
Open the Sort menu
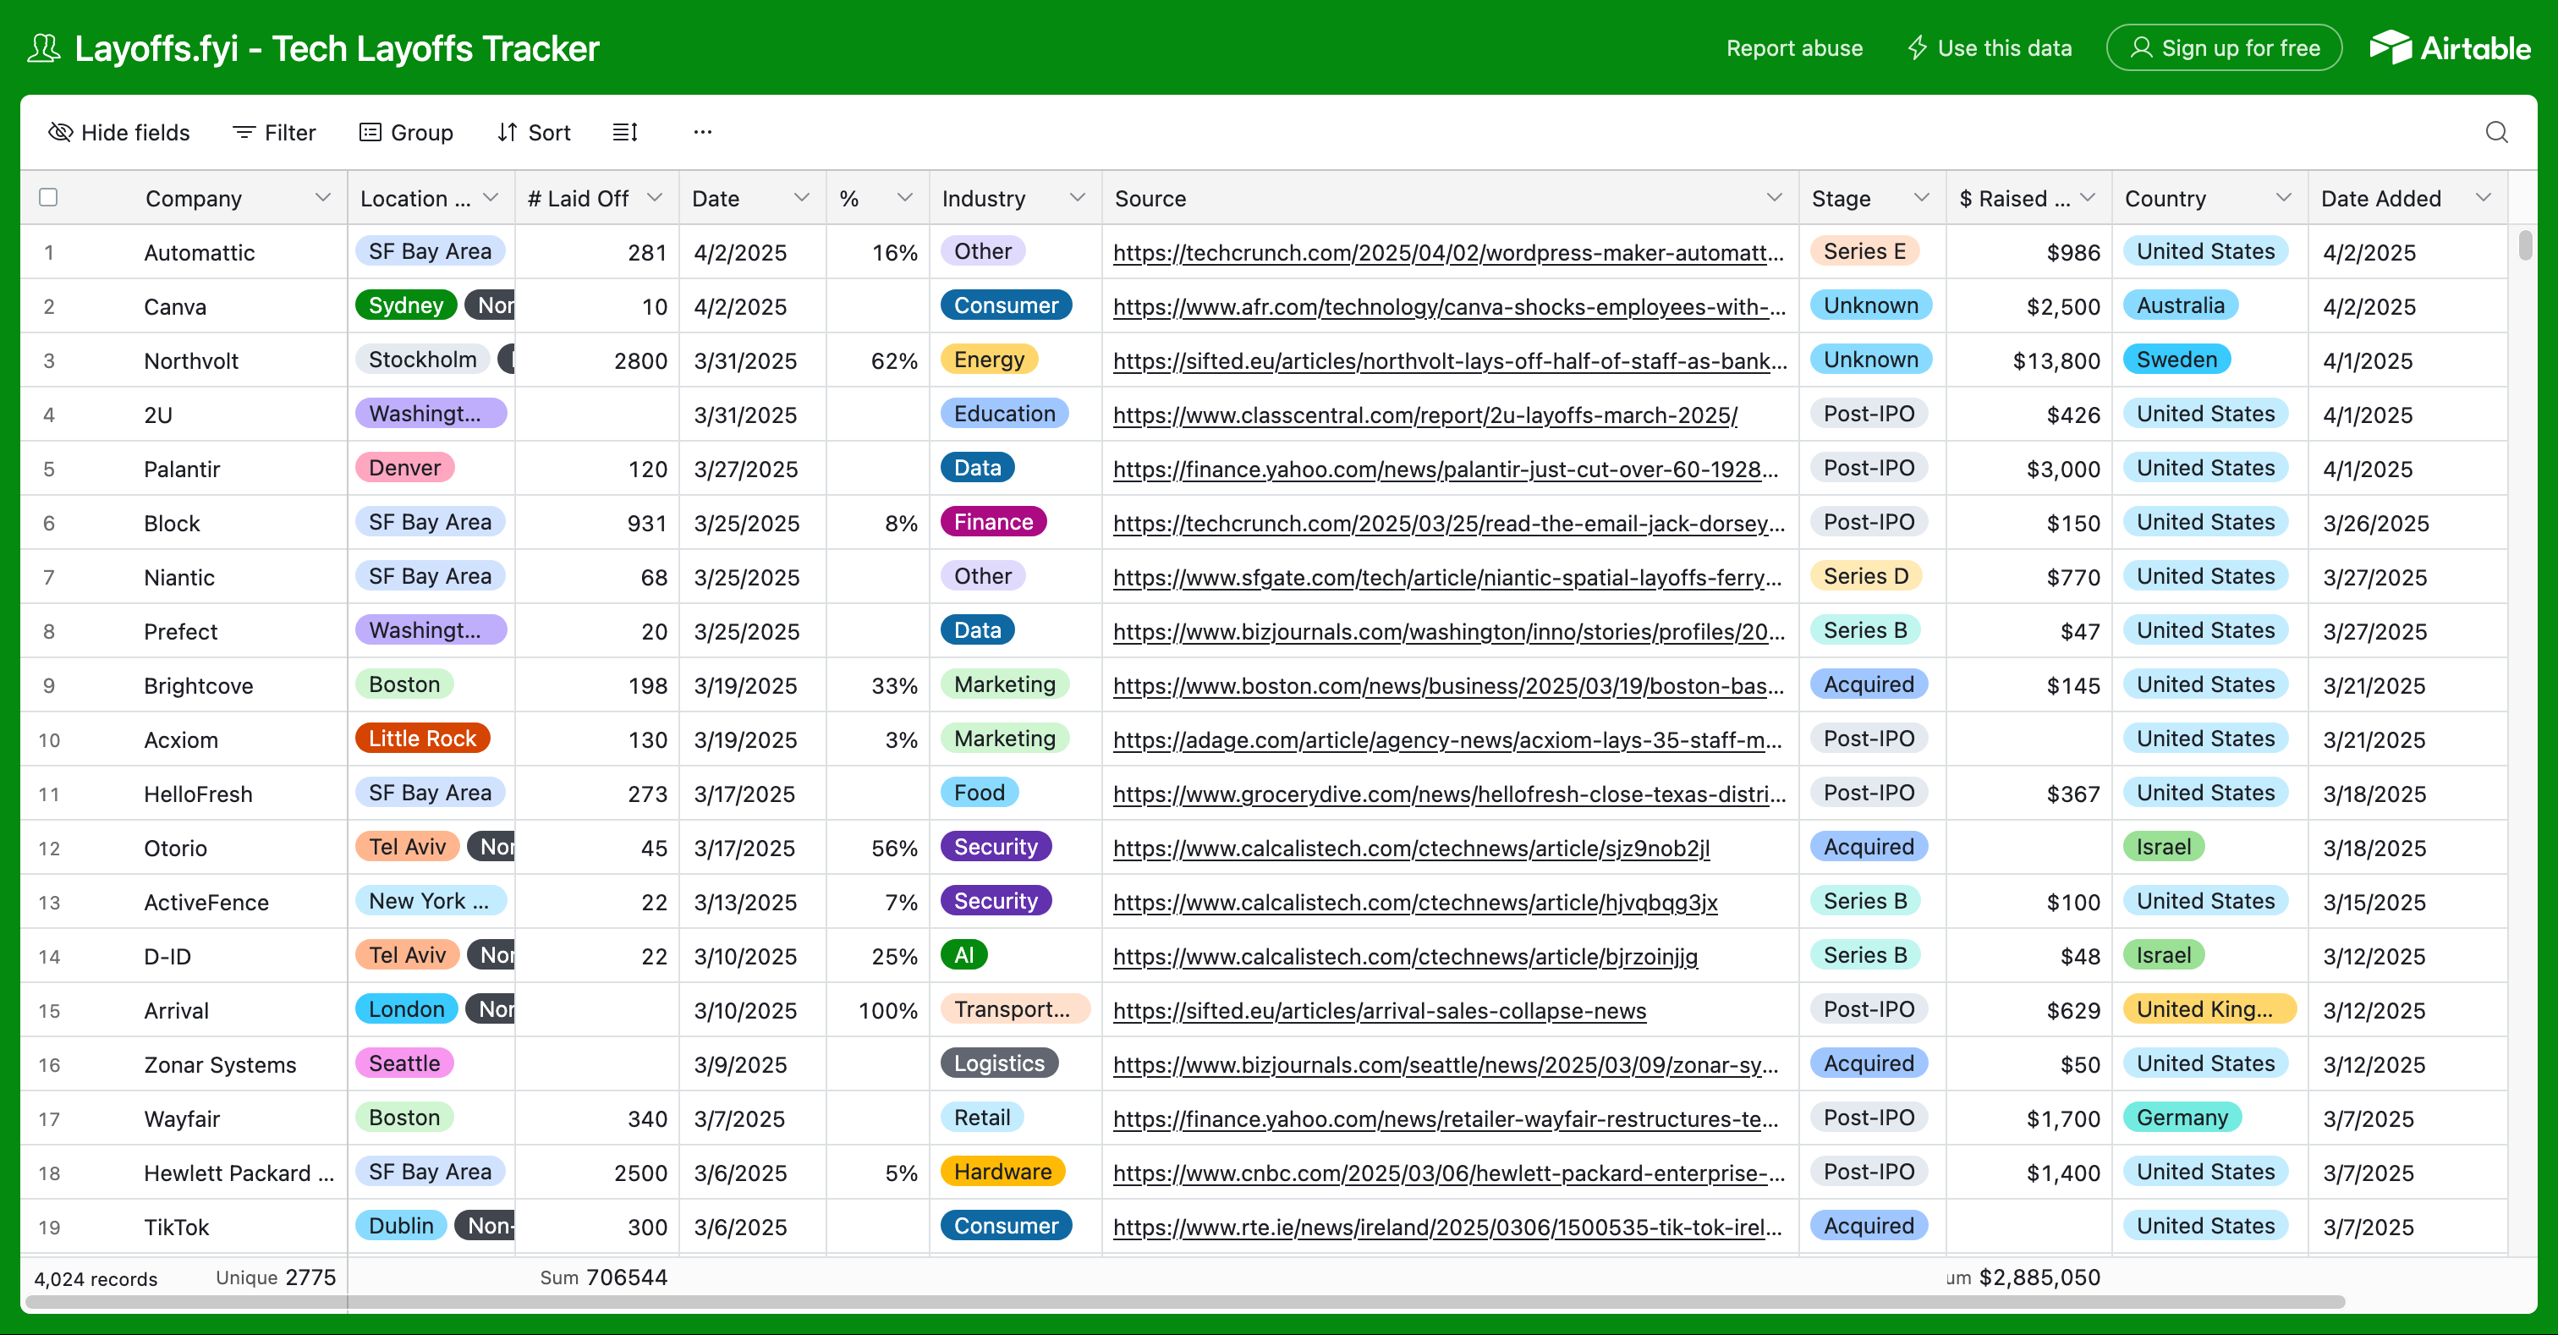click(535, 132)
